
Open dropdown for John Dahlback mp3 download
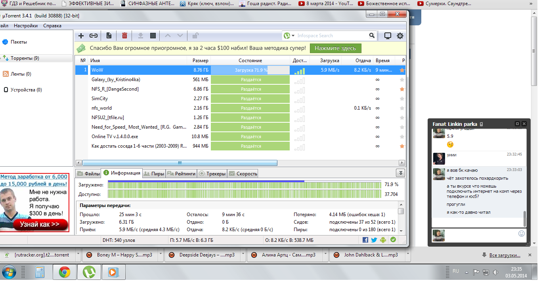coord(407,255)
